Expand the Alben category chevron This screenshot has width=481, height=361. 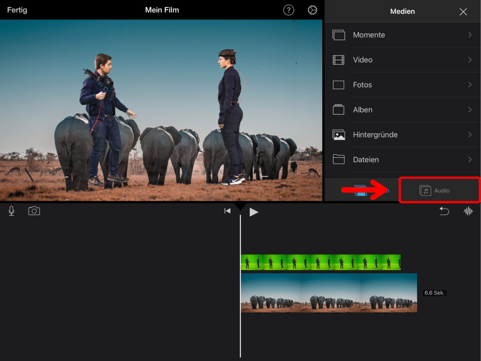pyautogui.click(x=470, y=110)
